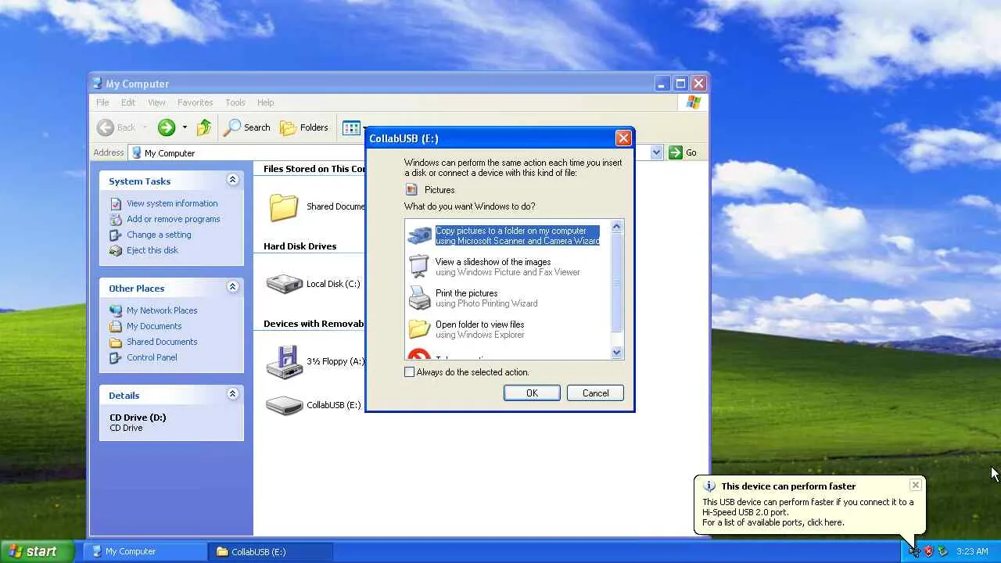
Task: Click "What do you want Windows to do?" text
Action: (x=470, y=206)
